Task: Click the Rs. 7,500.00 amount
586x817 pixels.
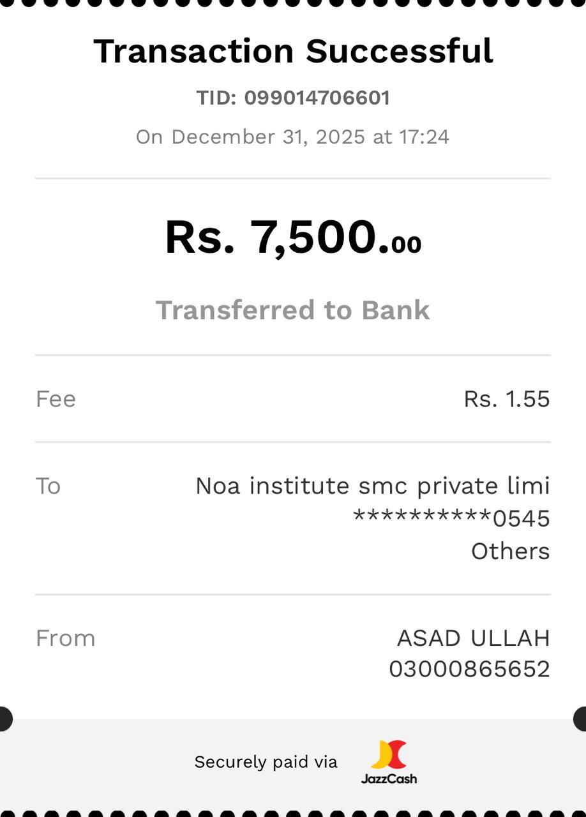Action: [x=293, y=237]
